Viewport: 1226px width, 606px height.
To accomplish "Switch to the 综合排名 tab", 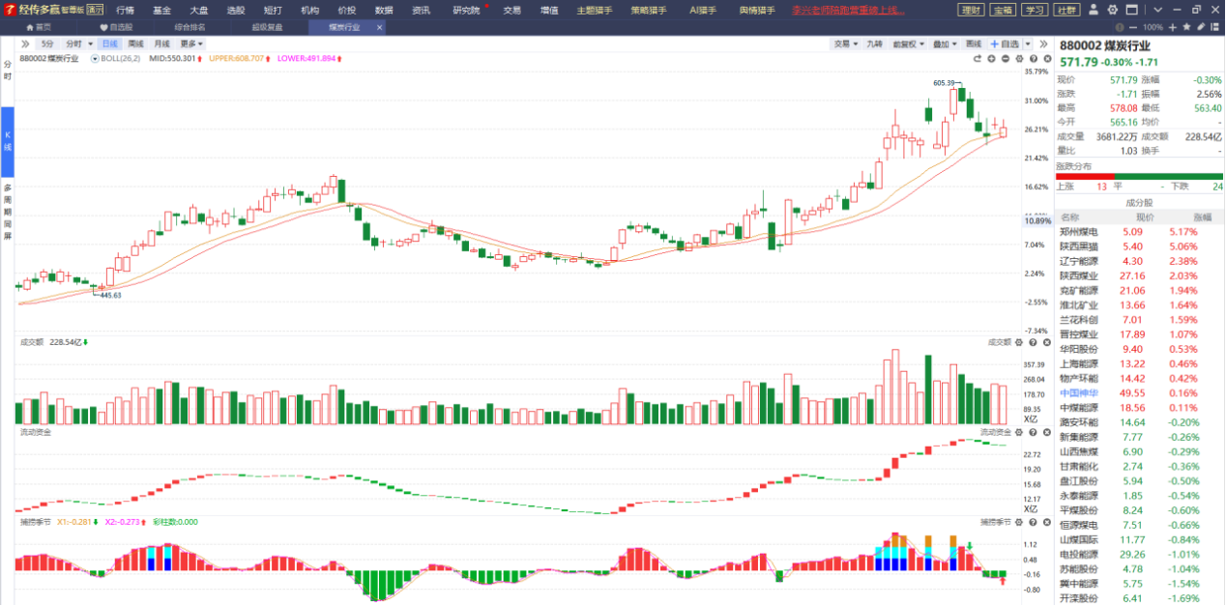I will pos(190,27).
